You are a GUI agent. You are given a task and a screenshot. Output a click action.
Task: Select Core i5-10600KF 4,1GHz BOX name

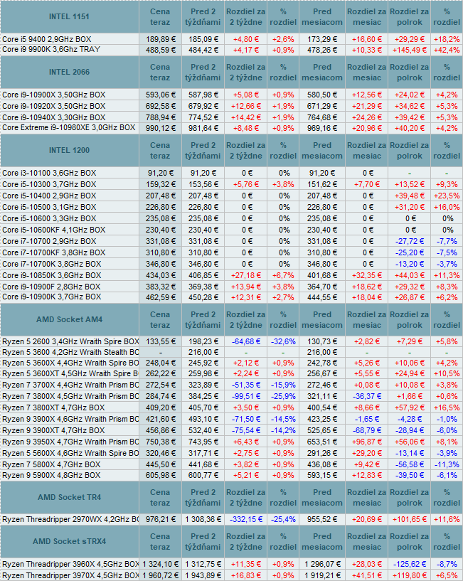[x=54, y=230]
